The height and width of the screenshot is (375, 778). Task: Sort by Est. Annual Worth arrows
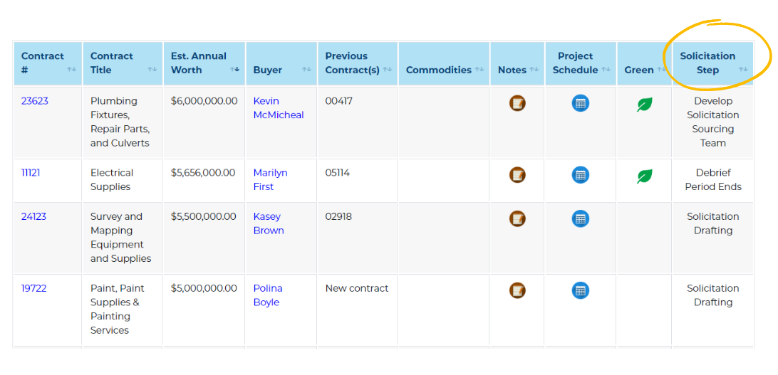(234, 70)
